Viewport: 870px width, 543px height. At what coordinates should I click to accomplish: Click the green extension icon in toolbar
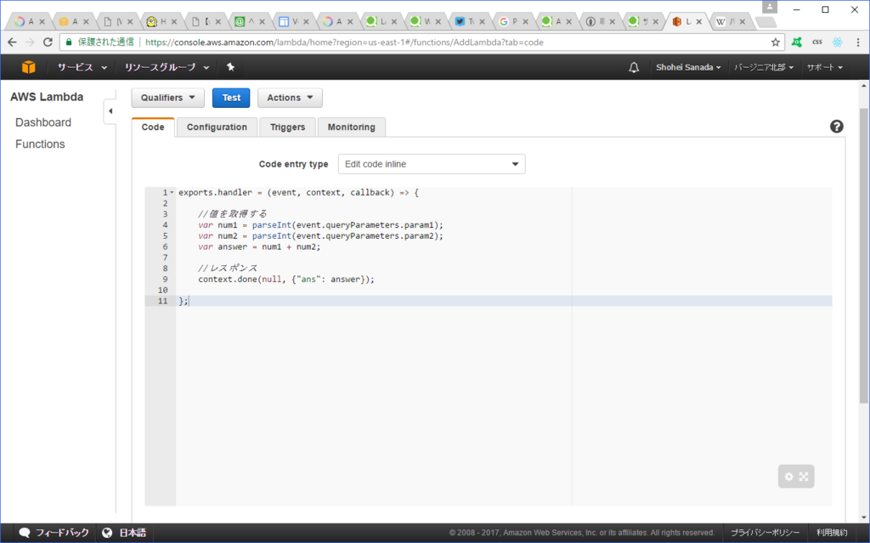[797, 42]
